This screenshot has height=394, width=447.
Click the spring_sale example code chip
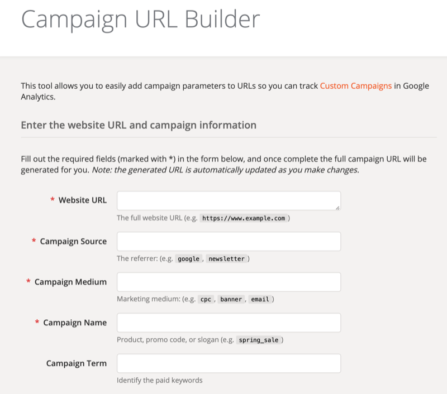pyautogui.click(x=259, y=340)
